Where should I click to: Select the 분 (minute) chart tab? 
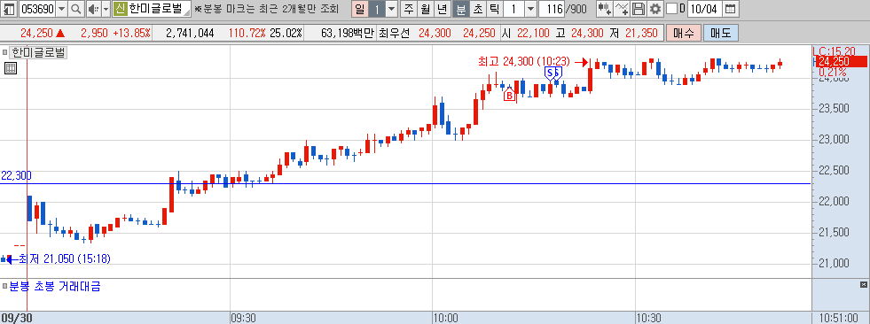460,9
